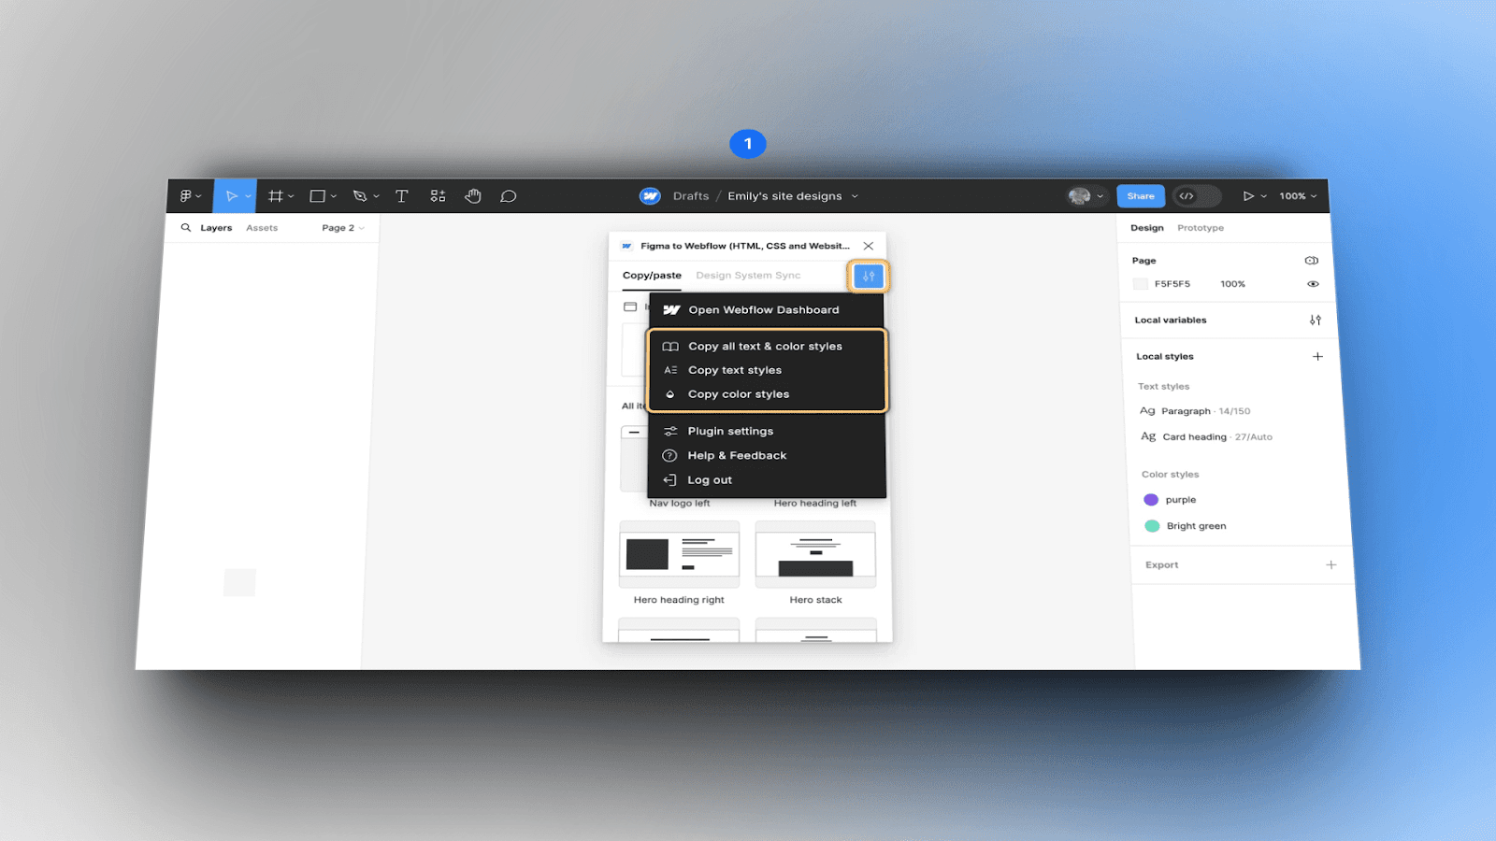Screen dimensions: 1496x841
Task: Add a new local style
Action: [x=1317, y=356]
